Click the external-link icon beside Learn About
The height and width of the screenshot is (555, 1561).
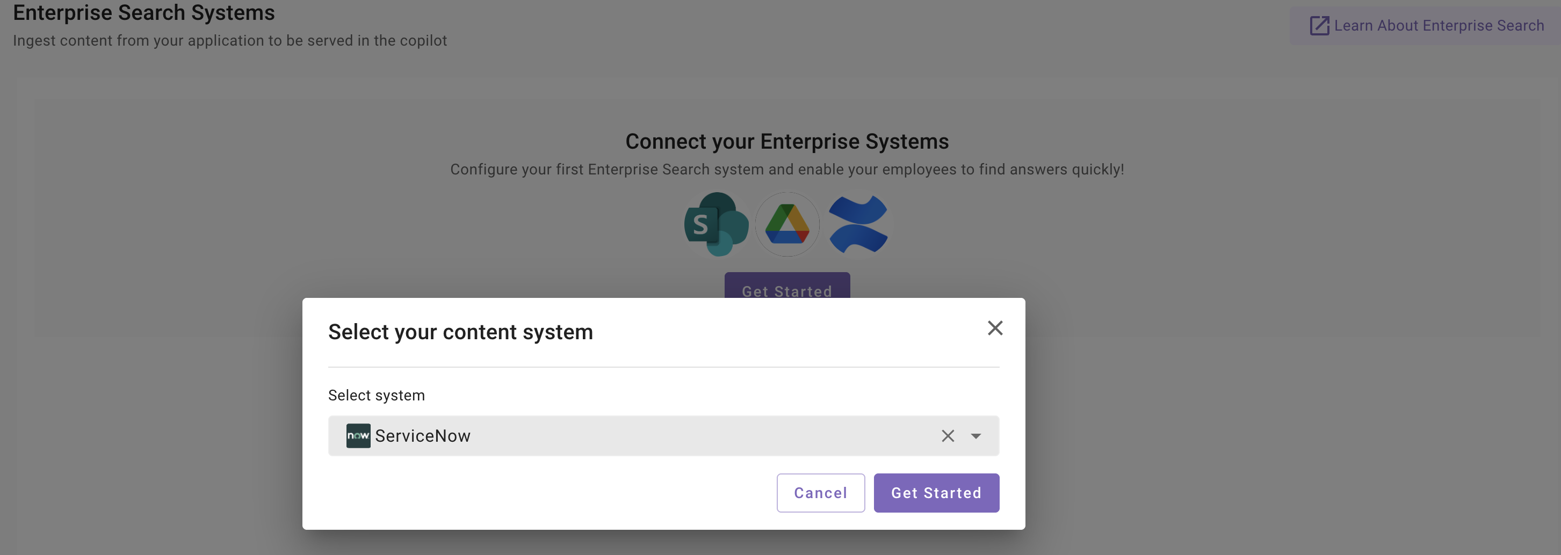(1319, 26)
